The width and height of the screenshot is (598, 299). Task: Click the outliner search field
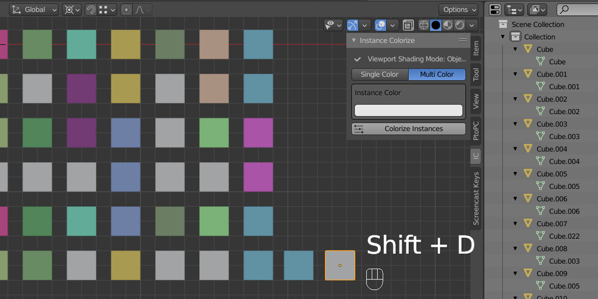(578, 10)
